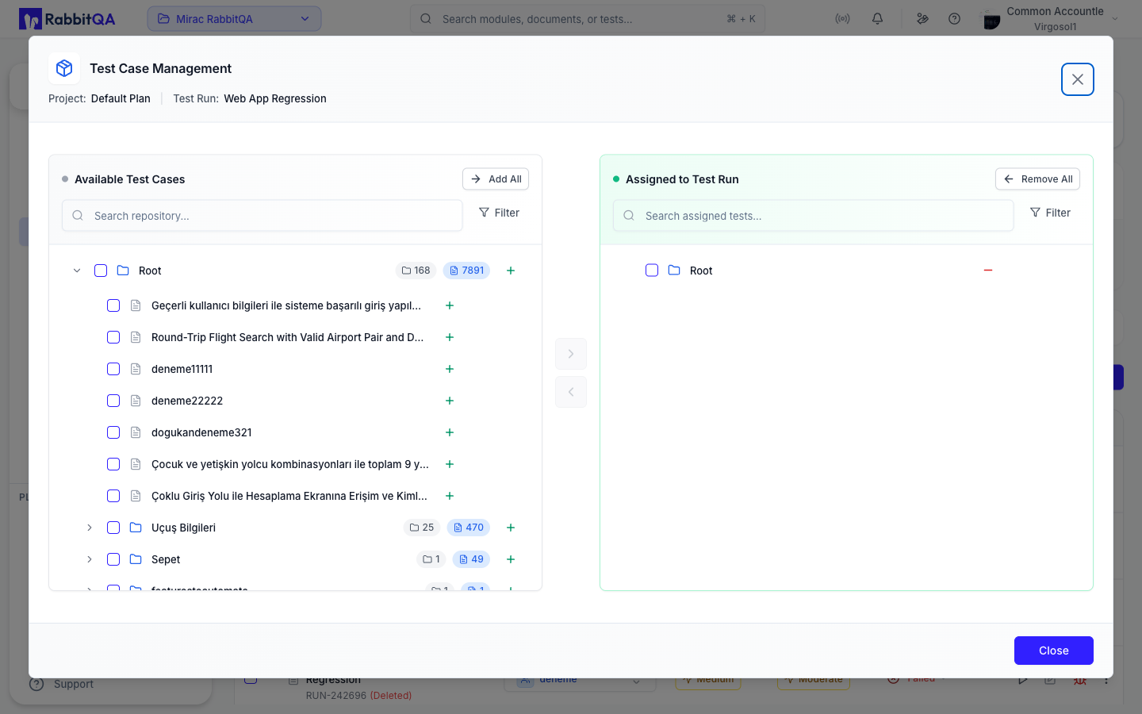Click the Test Case Management cube icon
Screen dimensions: 1142x714
64,68
